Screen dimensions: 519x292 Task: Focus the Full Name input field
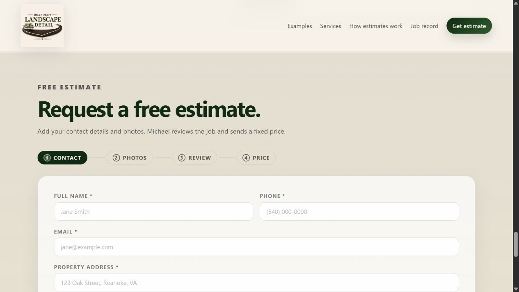pyautogui.click(x=153, y=212)
